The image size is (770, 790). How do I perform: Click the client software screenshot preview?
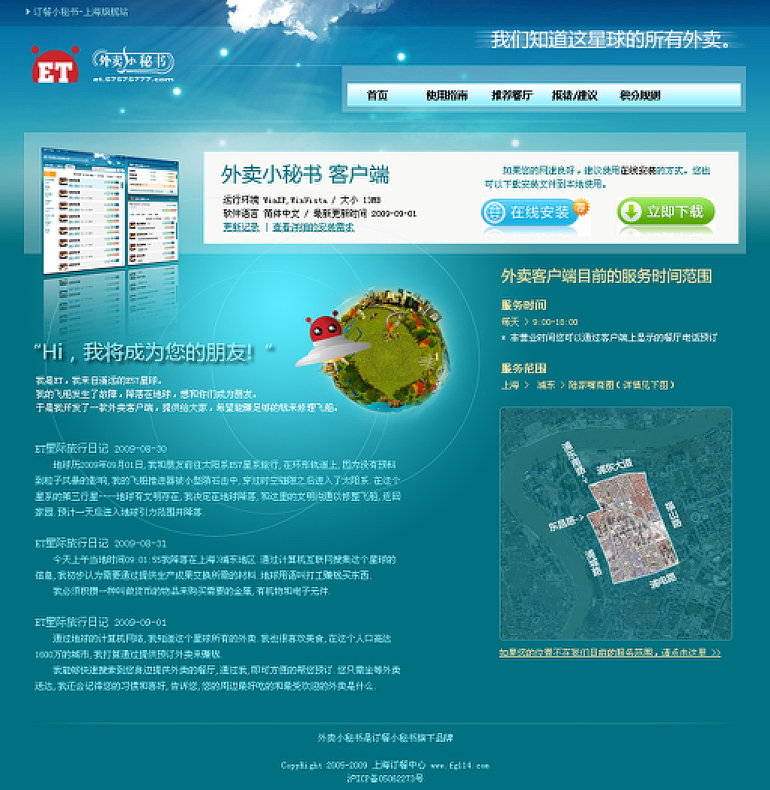110,211
